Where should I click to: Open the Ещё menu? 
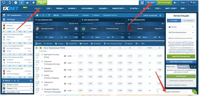pos(183,8)
